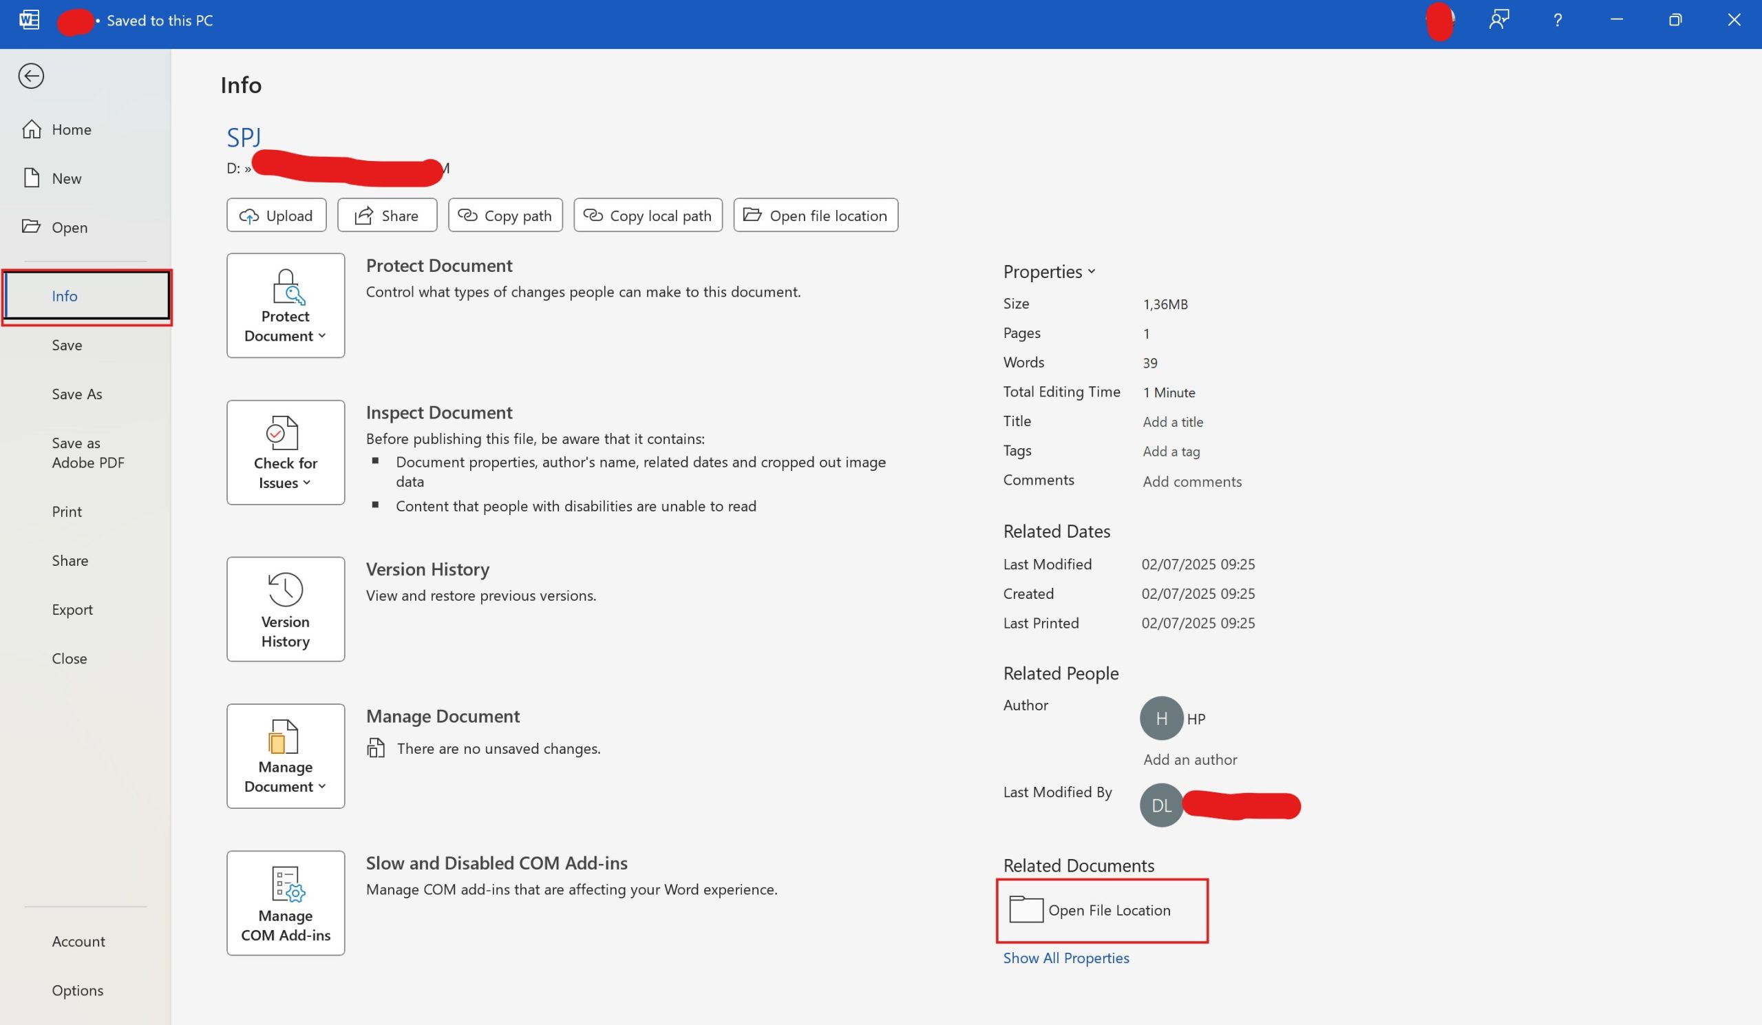1762x1025 pixels.
Task: Open Manage COM Add-ins
Action: click(x=284, y=902)
